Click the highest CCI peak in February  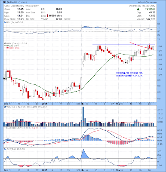pos(83,150)
